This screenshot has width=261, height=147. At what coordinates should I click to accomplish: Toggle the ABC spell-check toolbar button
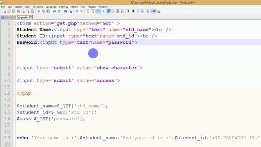154,11
